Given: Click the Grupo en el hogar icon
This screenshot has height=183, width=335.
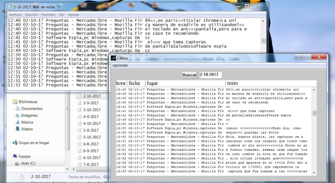Looking at the screenshot, I should click(15, 143).
